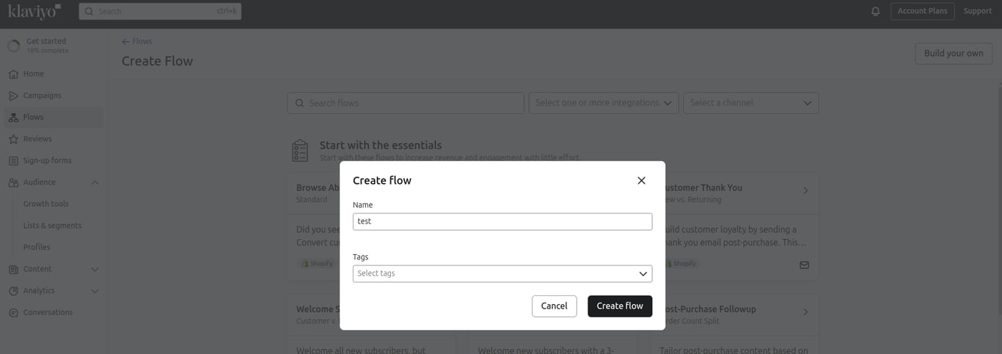Open the integrations filter dropdown

[x=604, y=103]
